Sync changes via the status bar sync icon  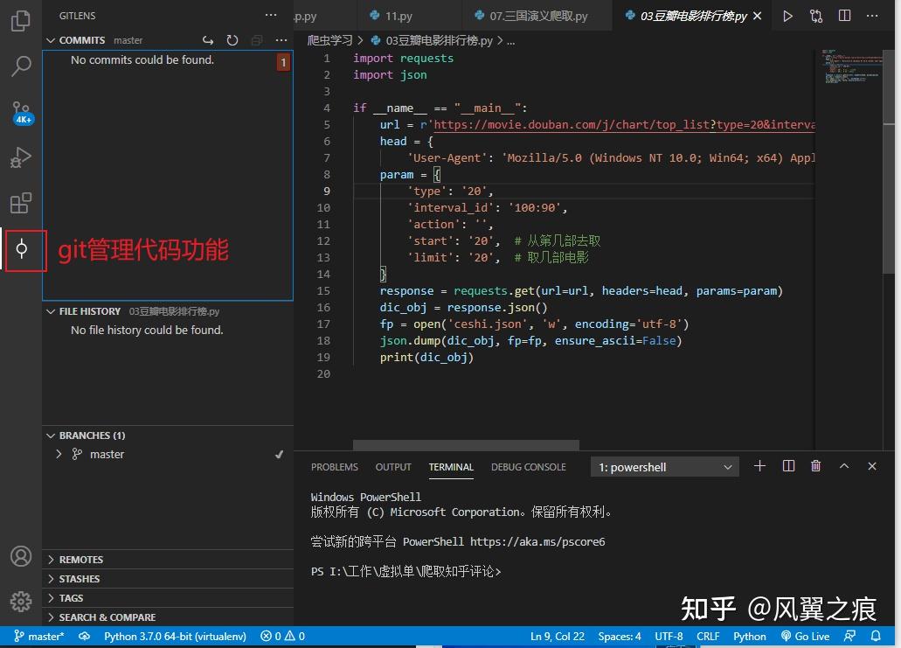coord(84,636)
